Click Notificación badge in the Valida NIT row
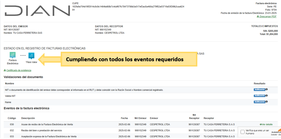281x139 pixels. click(259, 96)
